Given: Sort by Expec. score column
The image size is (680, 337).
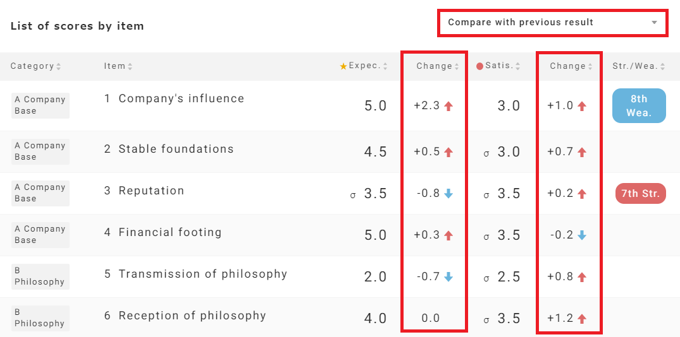Looking at the screenshot, I should coord(368,66).
